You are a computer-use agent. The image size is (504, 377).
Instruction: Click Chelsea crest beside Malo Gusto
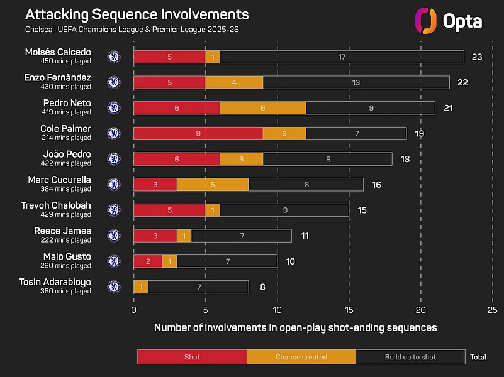[x=114, y=261]
